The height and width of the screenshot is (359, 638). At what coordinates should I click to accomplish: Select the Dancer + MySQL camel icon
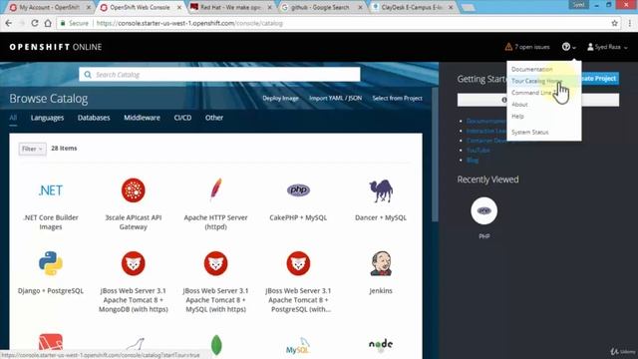tap(381, 190)
